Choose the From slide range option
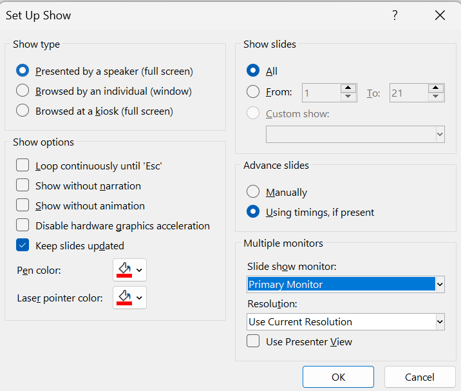461x391 pixels. (x=254, y=92)
